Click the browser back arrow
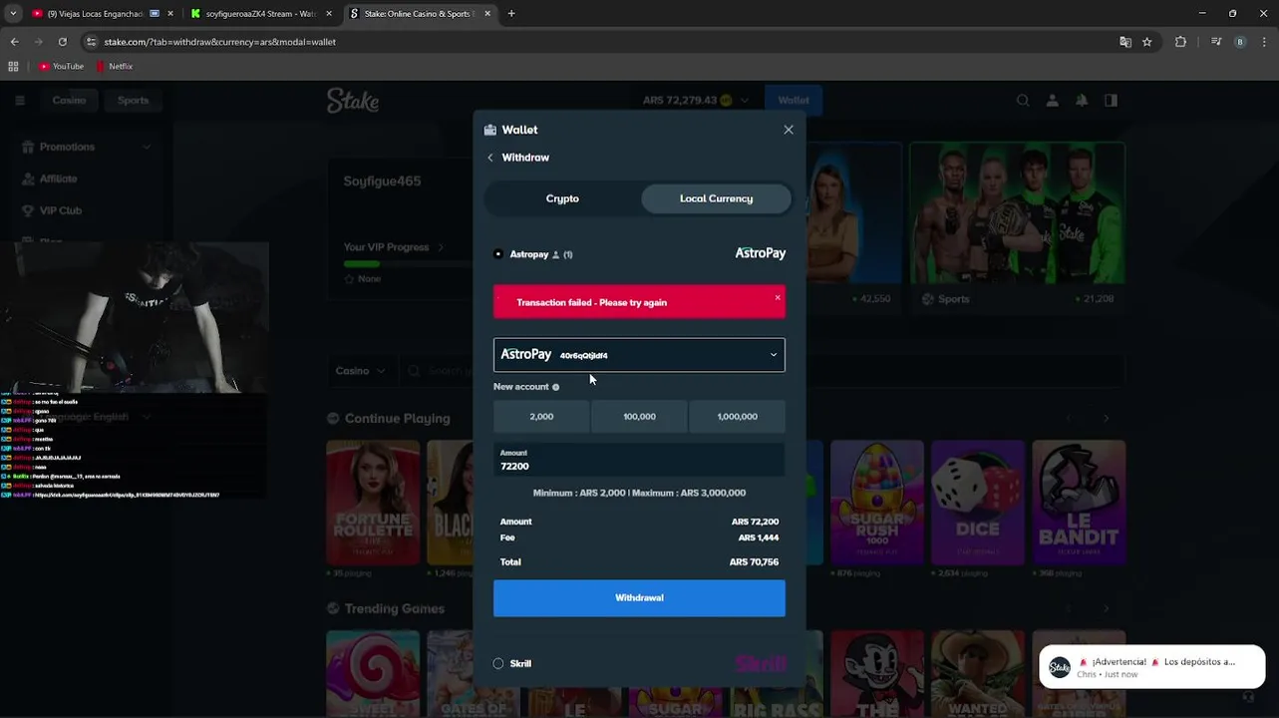Viewport: 1279px width, 718px height. click(x=14, y=42)
